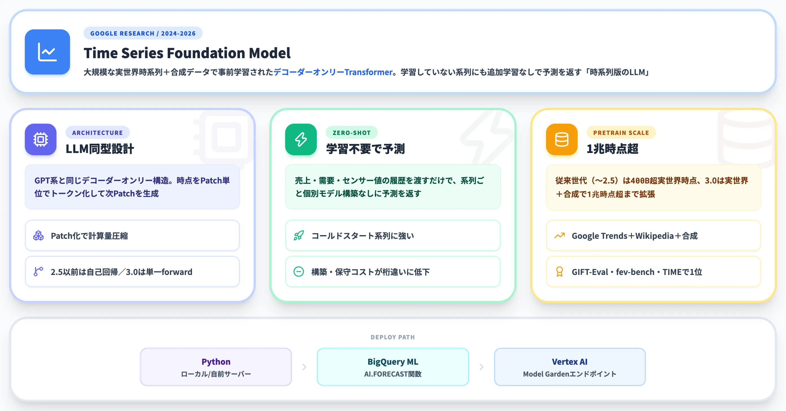Click the 学習不要で予測 heading
The image size is (786, 411).
pyautogui.click(x=365, y=148)
